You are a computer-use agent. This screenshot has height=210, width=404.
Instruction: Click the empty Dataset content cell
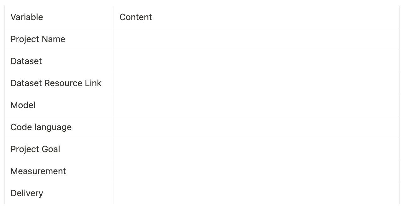click(256, 61)
